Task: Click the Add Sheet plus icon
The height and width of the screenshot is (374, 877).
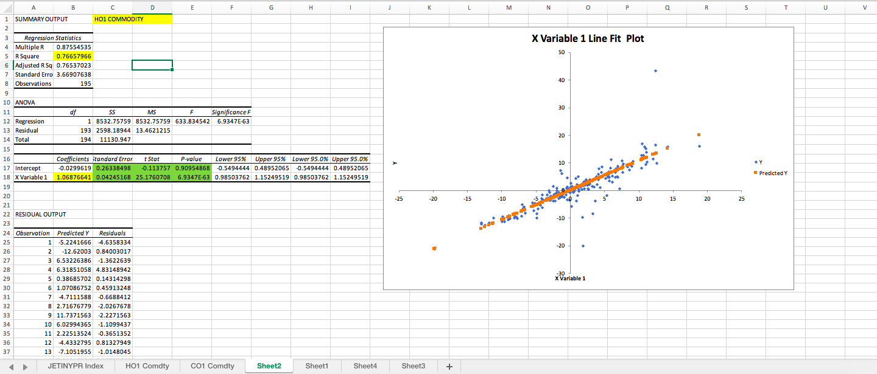Action: (x=449, y=365)
